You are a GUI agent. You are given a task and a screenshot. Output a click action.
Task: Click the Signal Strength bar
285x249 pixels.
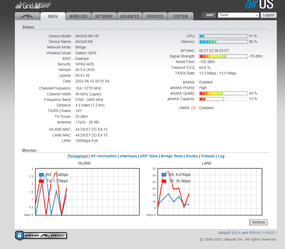tap(223, 56)
